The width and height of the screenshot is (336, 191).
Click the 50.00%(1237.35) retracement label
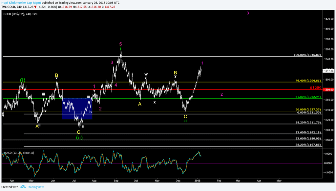click(307, 109)
